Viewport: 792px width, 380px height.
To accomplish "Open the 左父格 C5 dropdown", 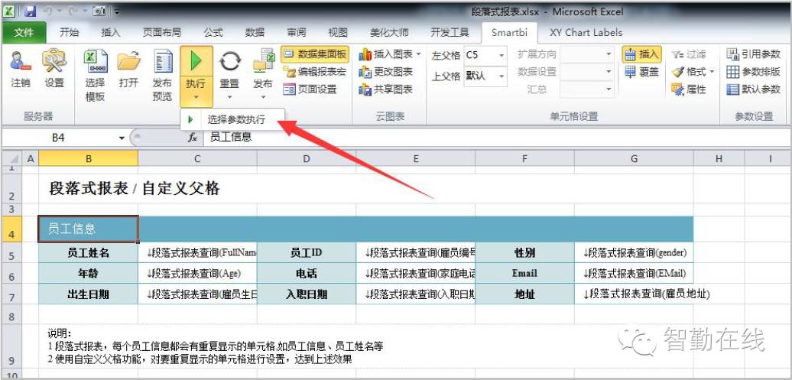I will point(501,54).
